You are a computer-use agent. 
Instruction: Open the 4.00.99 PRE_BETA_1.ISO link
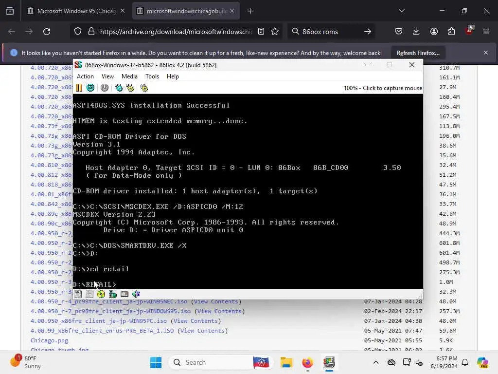coord(102,331)
